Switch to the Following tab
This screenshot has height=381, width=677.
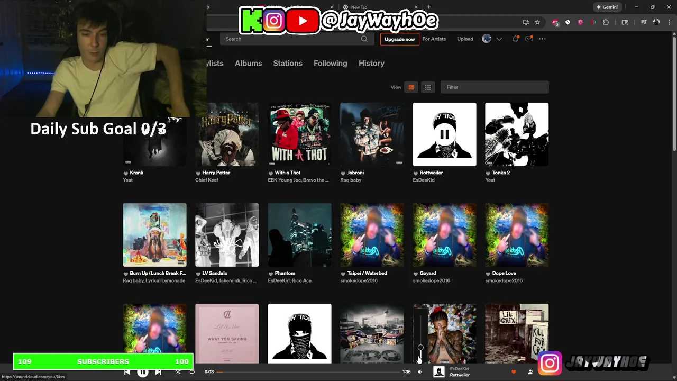tap(331, 63)
